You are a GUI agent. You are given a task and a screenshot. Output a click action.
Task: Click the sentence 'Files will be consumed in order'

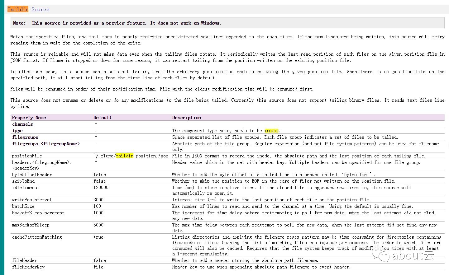pyautogui.click(x=162, y=89)
